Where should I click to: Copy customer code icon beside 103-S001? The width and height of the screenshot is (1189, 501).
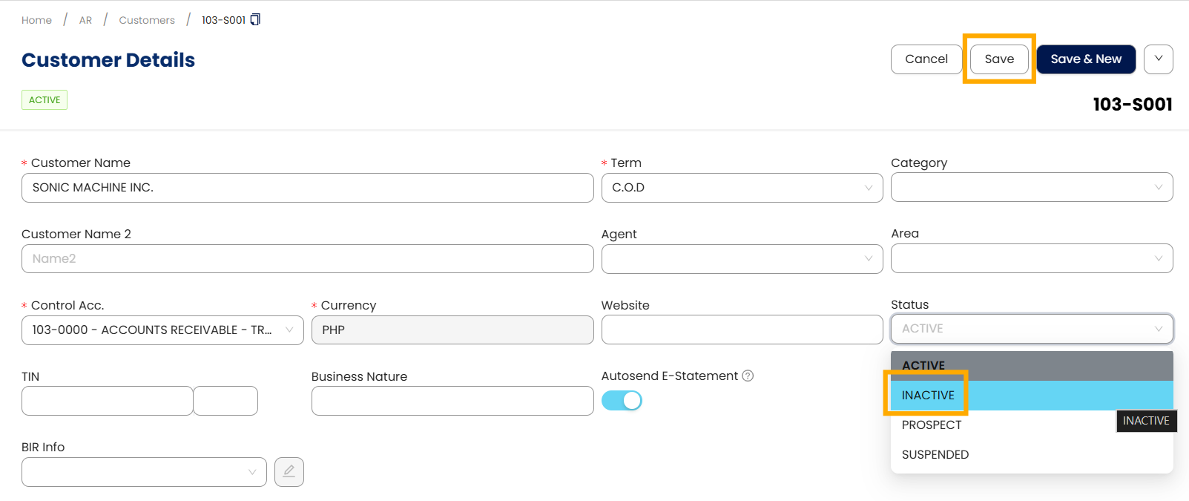[255, 19]
